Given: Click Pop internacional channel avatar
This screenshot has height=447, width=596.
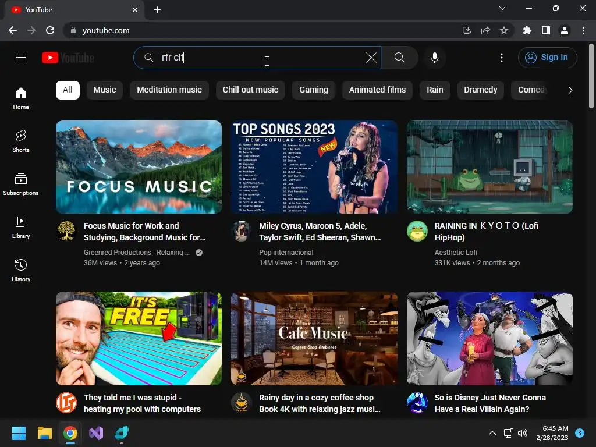Looking at the screenshot, I should point(242,230).
